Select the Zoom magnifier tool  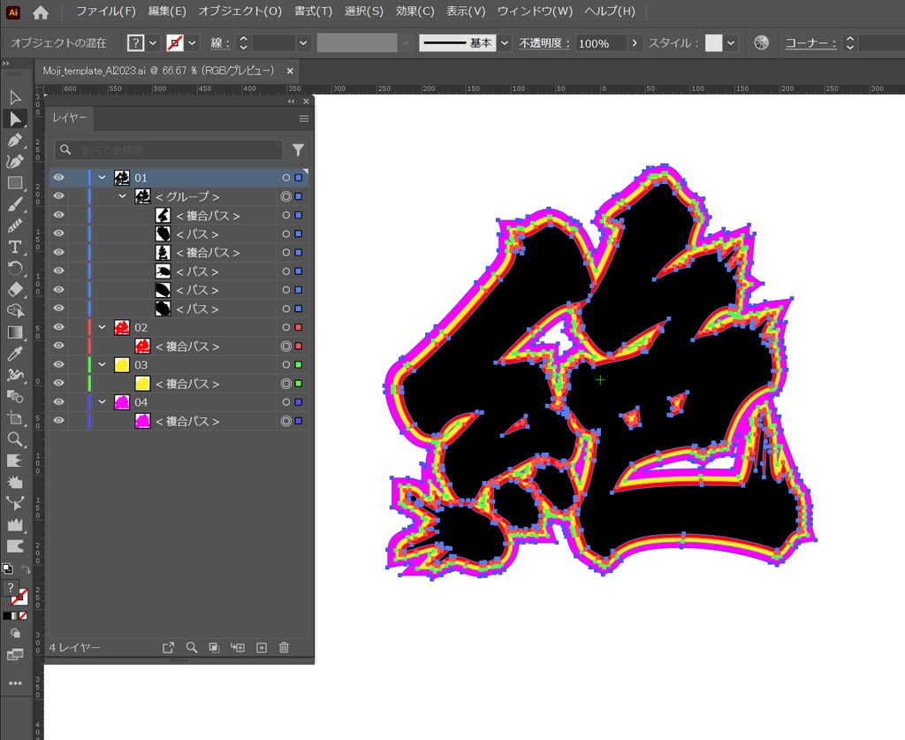pos(15,439)
